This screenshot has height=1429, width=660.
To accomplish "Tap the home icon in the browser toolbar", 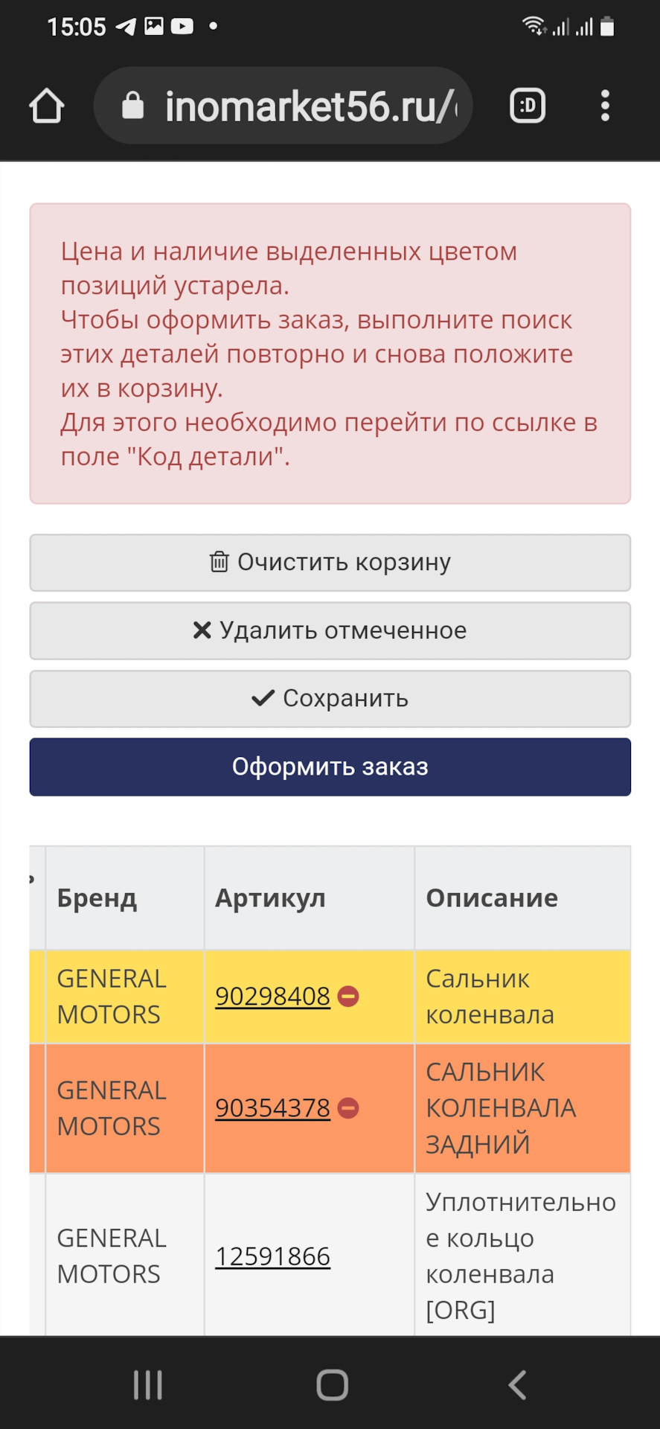I will [x=46, y=105].
